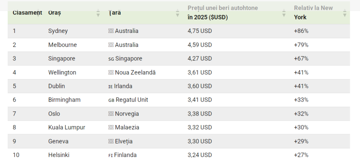Click the Australia flag icon beside Sydney
Image resolution: width=360 pixels, height=163 pixels.
click(x=111, y=31)
